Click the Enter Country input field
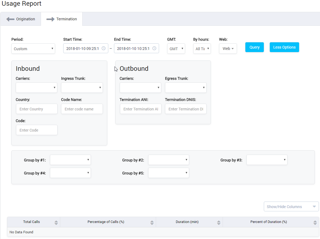This screenshot has height=239, width=320. tap(37, 109)
